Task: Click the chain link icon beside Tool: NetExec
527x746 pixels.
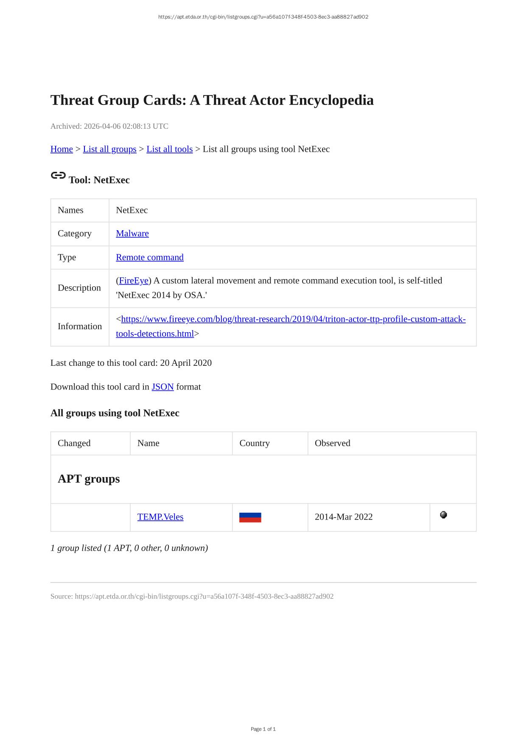Action: (x=58, y=175)
